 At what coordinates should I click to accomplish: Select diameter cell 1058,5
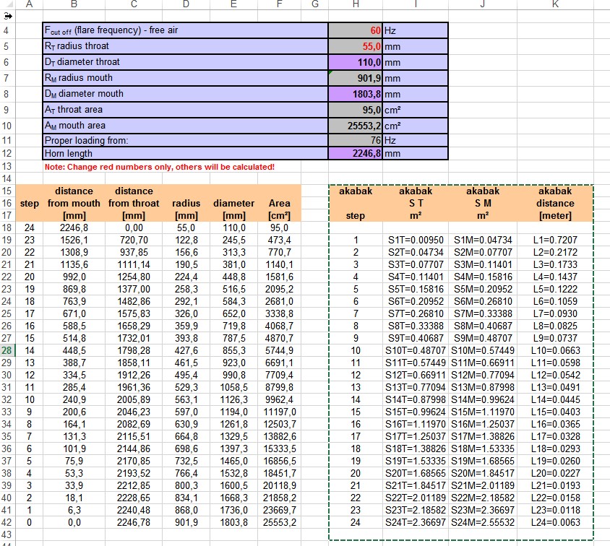[233, 387]
